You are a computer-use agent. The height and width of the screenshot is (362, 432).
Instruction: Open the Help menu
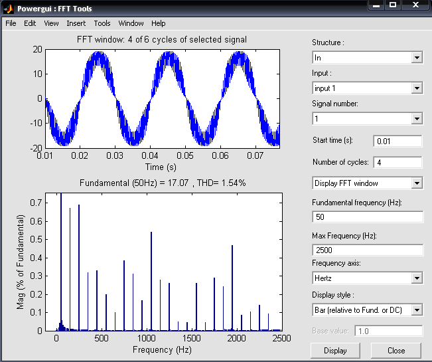pyautogui.click(x=159, y=23)
